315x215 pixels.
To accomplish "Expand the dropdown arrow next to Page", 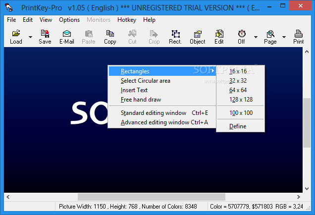I will click(x=284, y=37).
